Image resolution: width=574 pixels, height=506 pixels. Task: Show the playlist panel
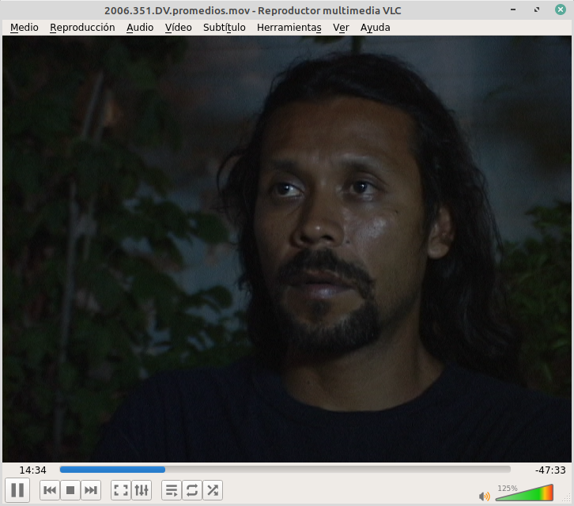[x=171, y=490]
